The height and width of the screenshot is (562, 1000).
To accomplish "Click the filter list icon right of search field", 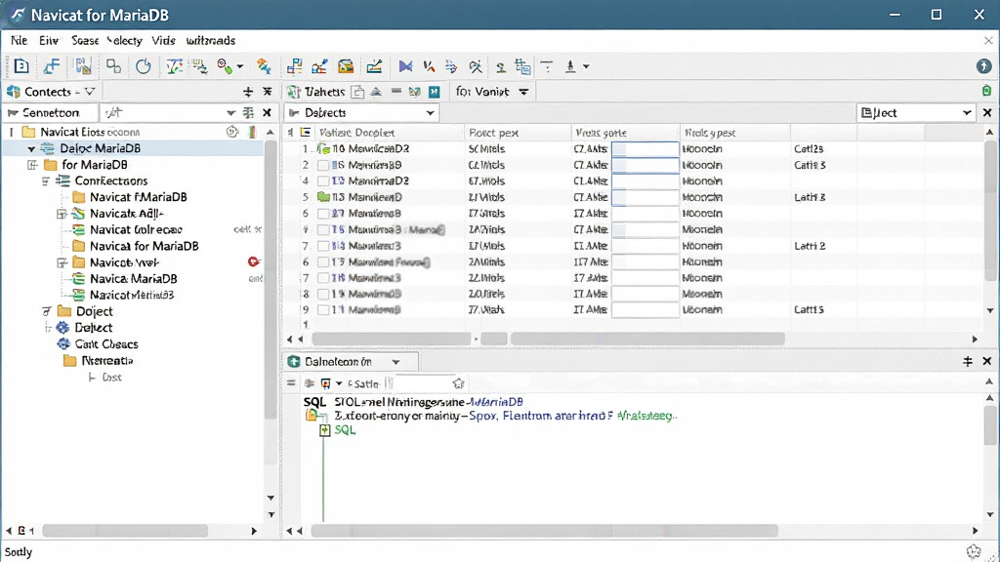I will click(x=249, y=113).
